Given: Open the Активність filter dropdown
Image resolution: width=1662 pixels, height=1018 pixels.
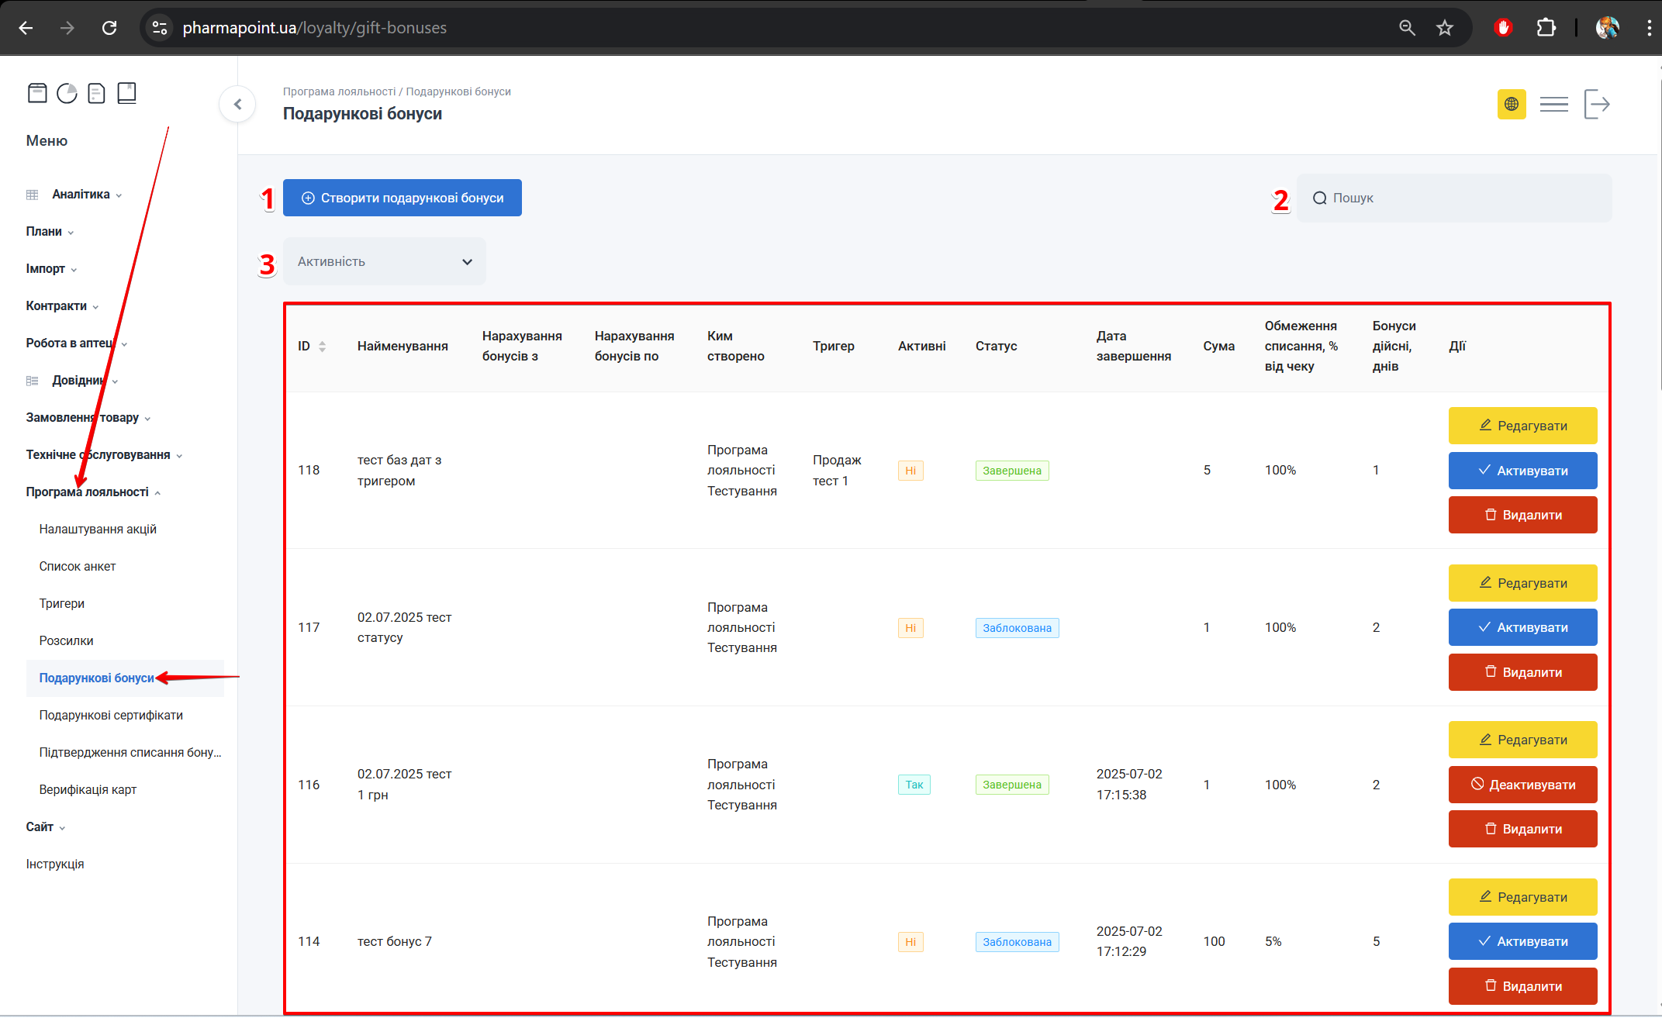Looking at the screenshot, I should coord(384,262).
